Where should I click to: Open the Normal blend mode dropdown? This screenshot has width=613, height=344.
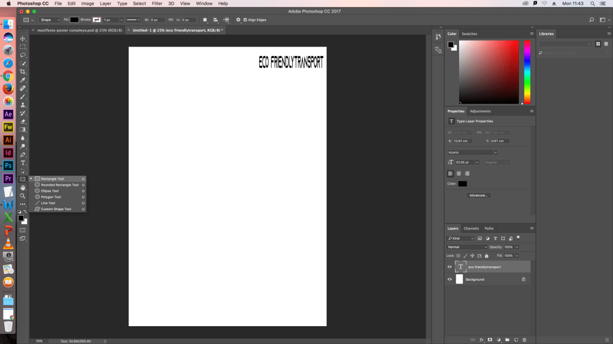pyautogui.click(x=467, y=247)
